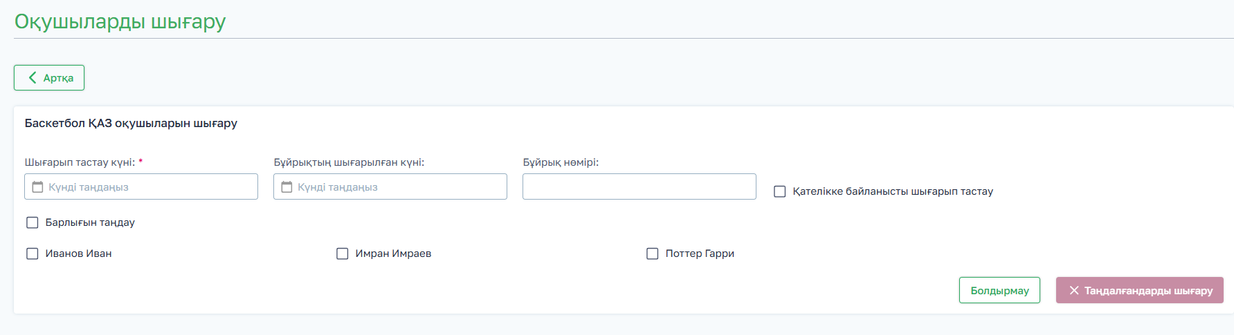This screenshot has width=1234, height=335.
Task: Check the Имран Имраев checkbox
Action: click(x=343, y=253)
